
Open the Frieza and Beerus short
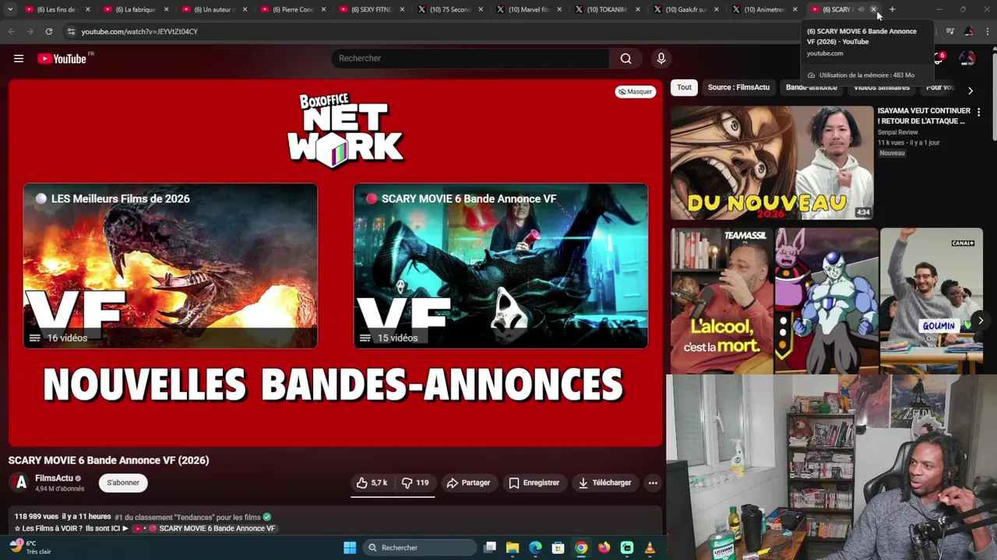point(826,301)
